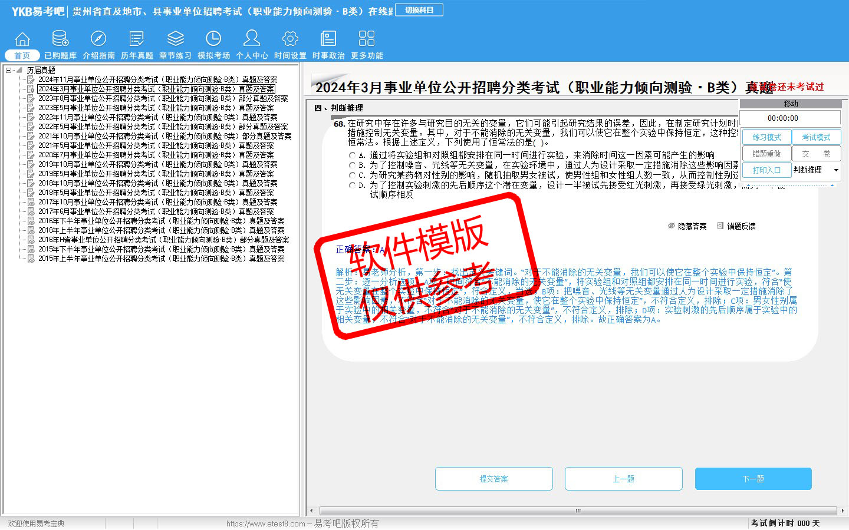Click 错题重做 to redo wrong questions
The height and width of the screenshot is (530, 849).
pyautogui.click(x=766, y=154)
